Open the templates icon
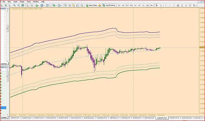Screen dimensions: 205x121 coord(47,5)
